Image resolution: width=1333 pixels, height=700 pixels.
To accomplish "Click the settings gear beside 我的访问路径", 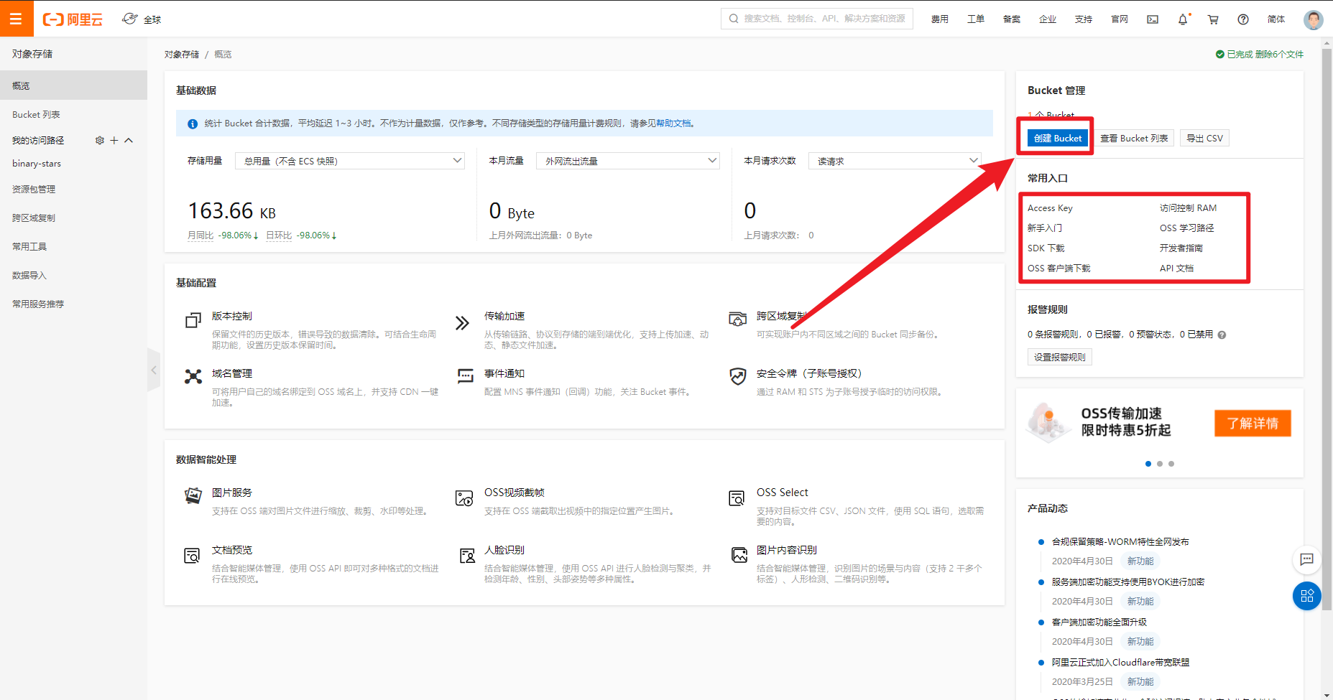I will [100, 140].
